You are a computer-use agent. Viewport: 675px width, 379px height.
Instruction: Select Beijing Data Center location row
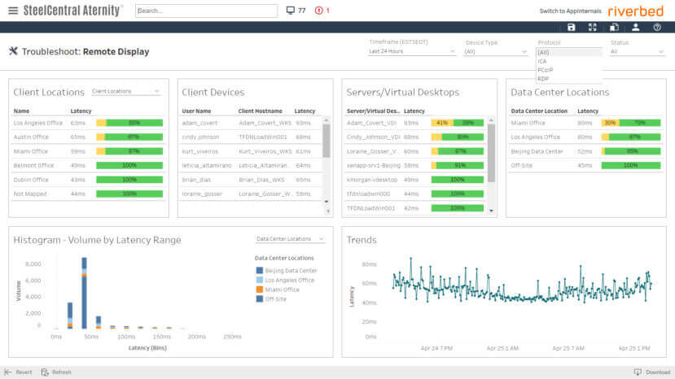tap(585, 151)
